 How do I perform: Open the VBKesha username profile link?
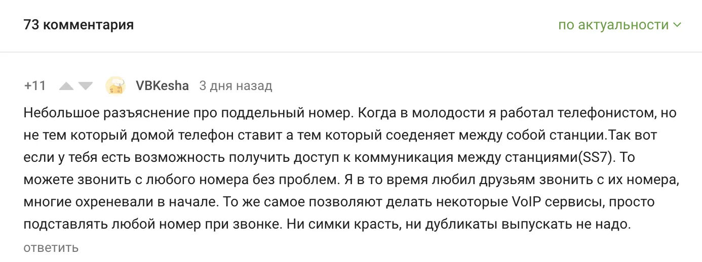pyautogui.click(x=162, y=86)
